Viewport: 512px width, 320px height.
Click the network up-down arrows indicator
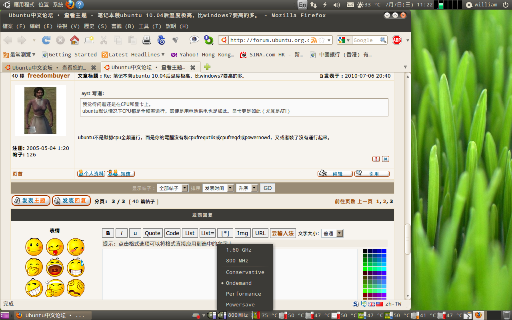click(314, 5)
